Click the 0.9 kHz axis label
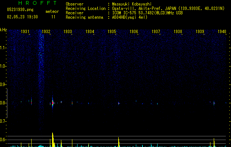 click(3, 85)
